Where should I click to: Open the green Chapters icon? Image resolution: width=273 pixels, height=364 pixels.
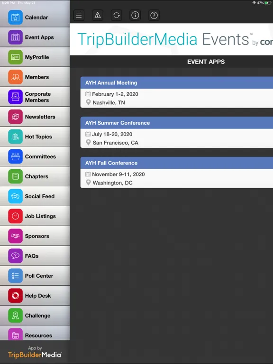15,176
